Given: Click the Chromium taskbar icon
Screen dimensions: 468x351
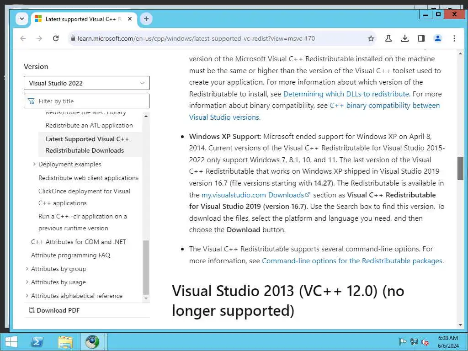Looking at the screenshot, I should [92, 342].
